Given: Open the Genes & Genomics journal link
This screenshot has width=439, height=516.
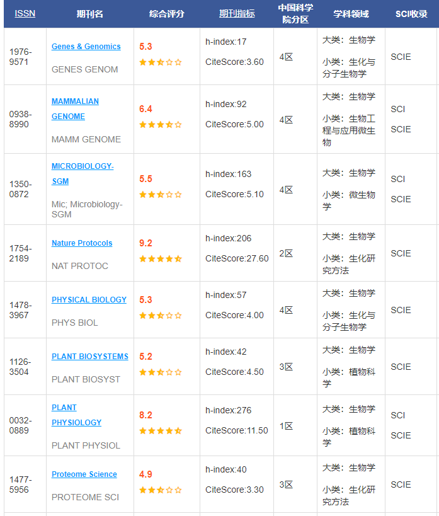Looking at the screenshot, I should 86,47.
